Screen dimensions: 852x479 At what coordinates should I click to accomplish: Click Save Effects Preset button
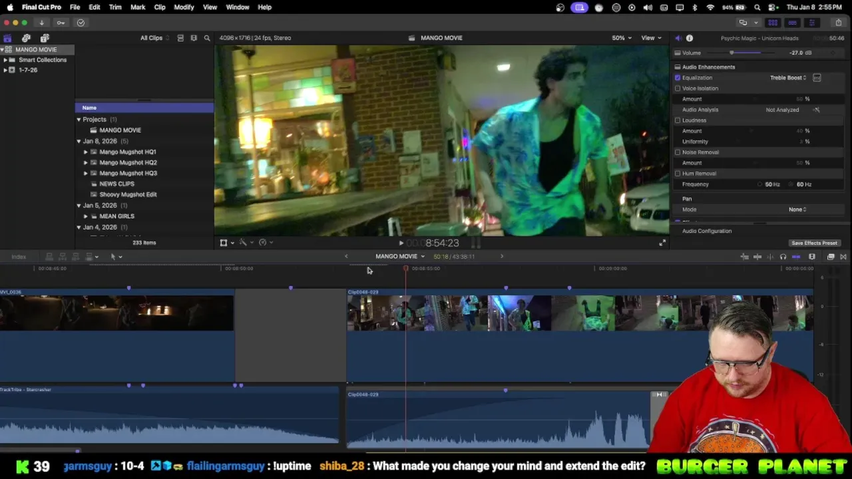[814, 243]
